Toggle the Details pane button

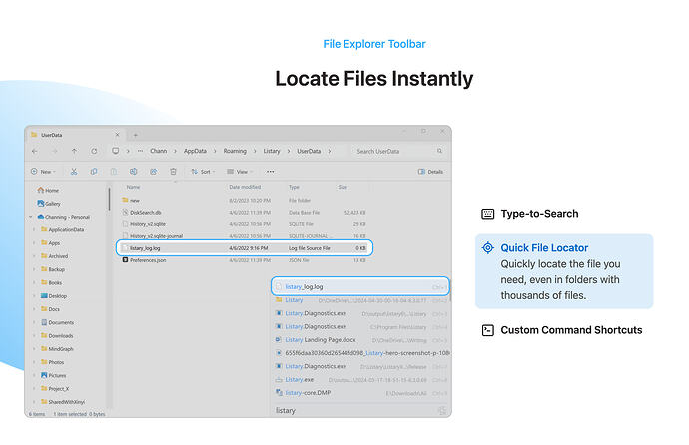point(430,172)
